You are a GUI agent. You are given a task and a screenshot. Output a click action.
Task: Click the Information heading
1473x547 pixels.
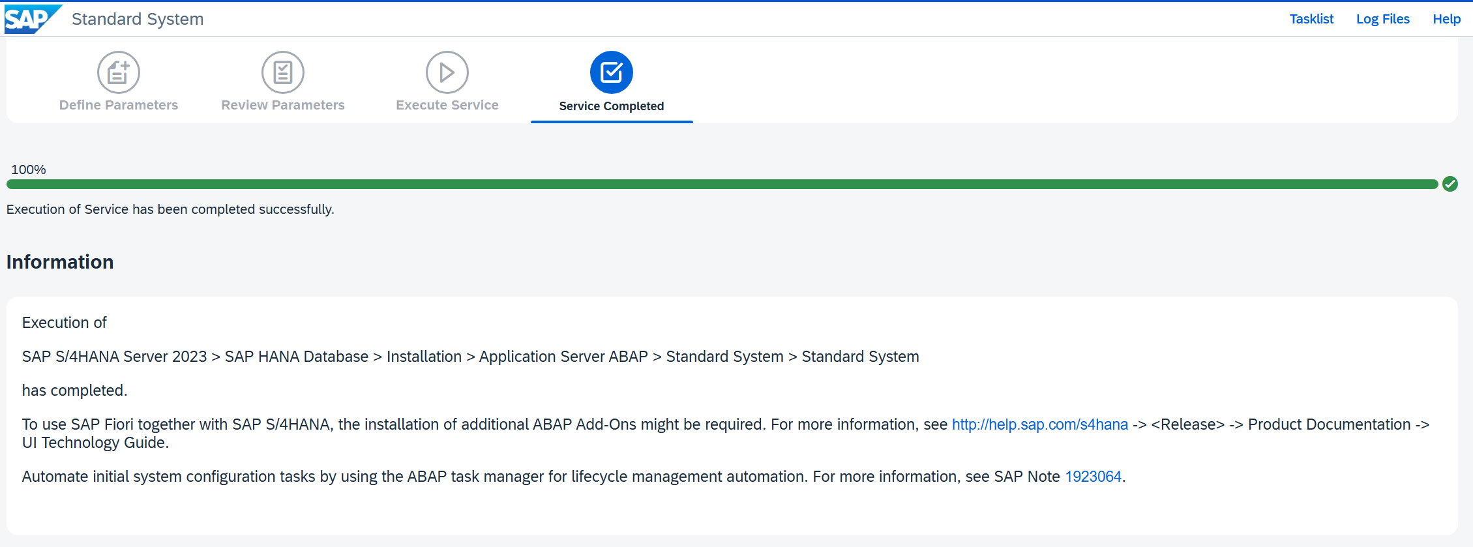[60, 262]
